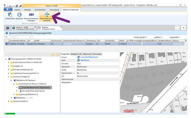Click cube icon next to Eigentümer link

tap(78, 60)
